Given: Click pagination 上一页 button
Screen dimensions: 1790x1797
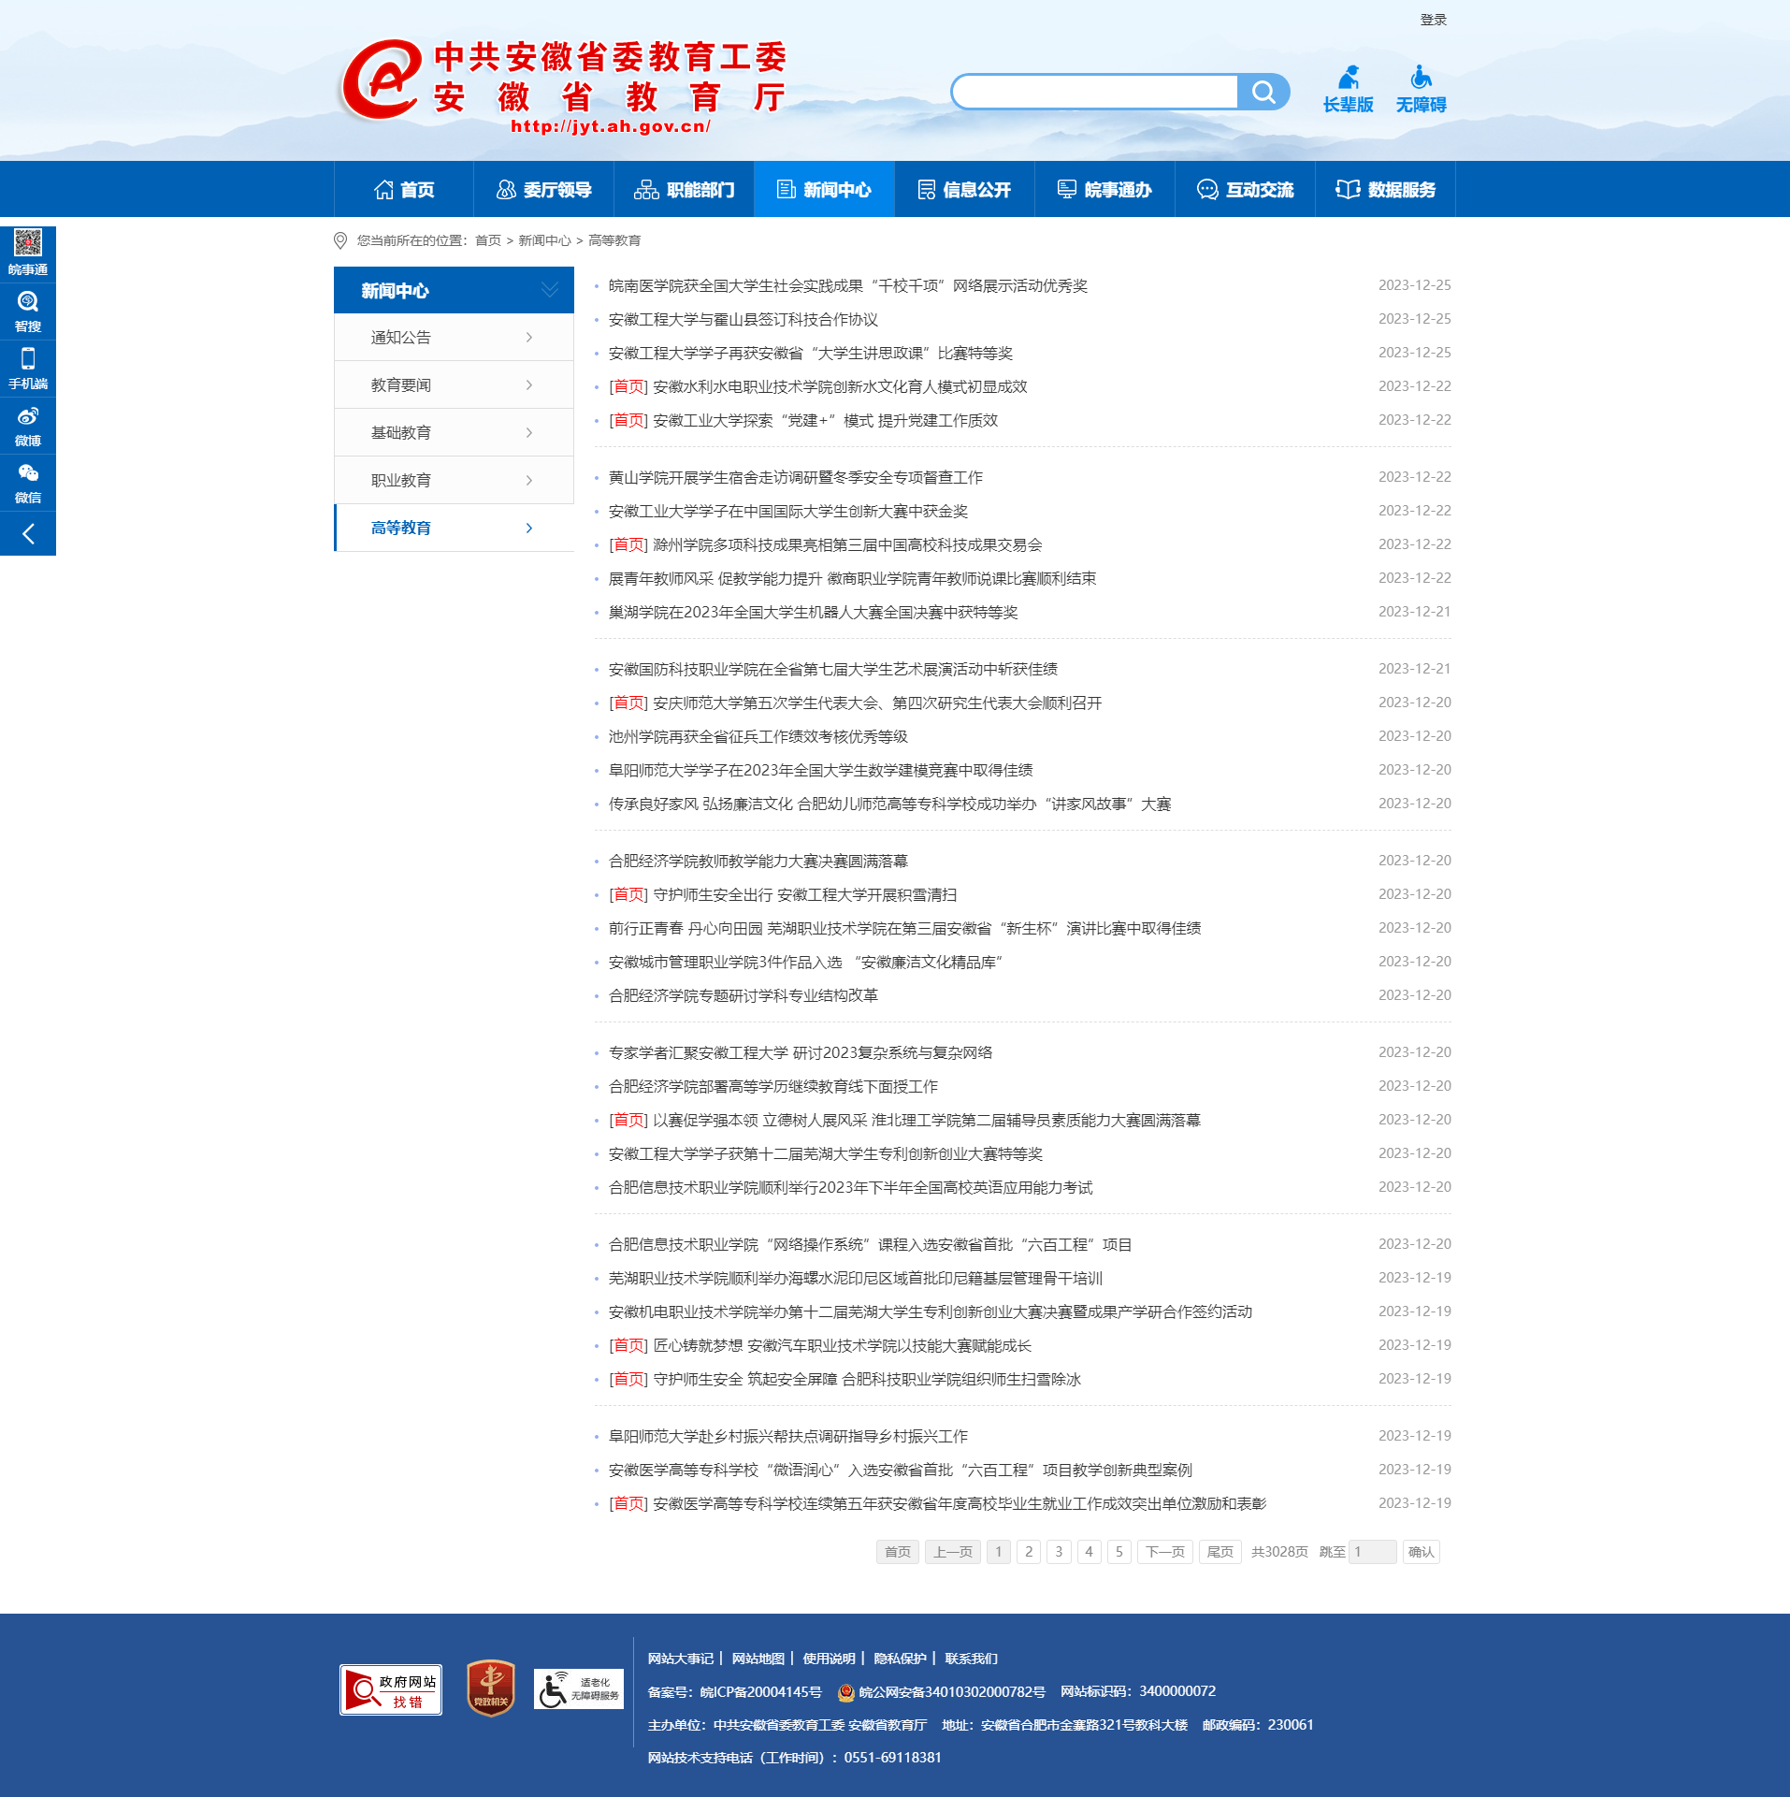Looking at the screenshot, I should tap(953, 1552).
